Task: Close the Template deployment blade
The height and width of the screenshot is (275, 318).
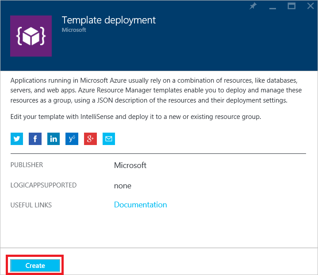Action: (x=310, y=6)
